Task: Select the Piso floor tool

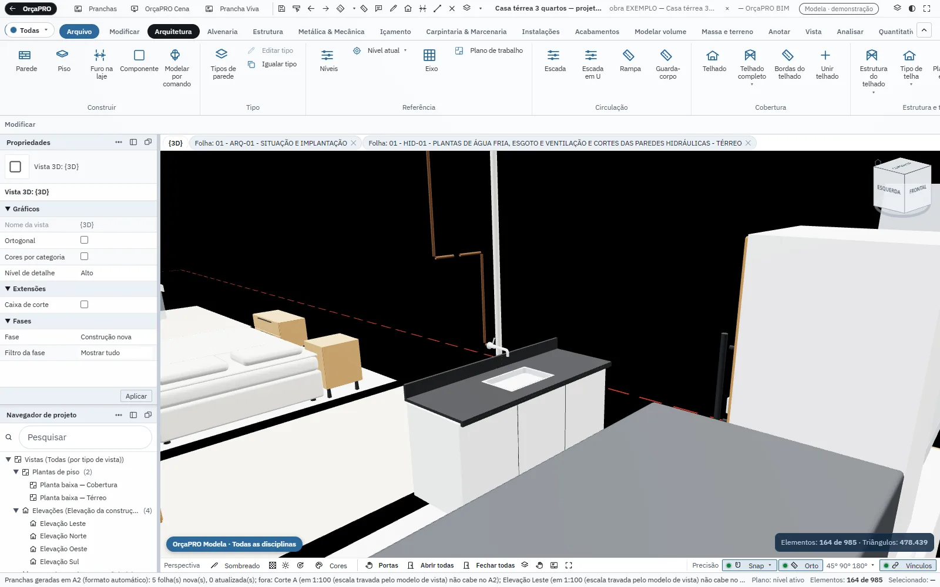Action: coord(63,60)
